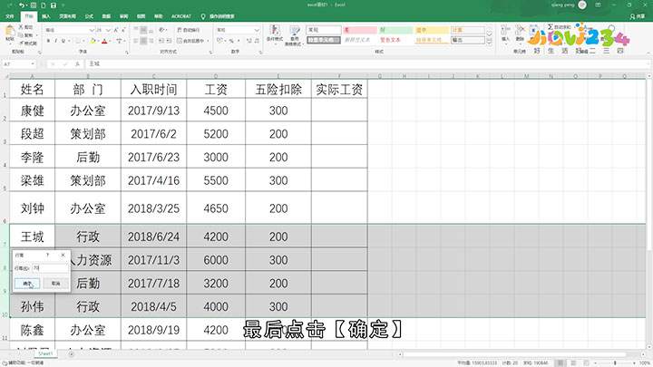653x367 pixels.
Task: Click the Wrap Text button
Action: tap(189, 30)
